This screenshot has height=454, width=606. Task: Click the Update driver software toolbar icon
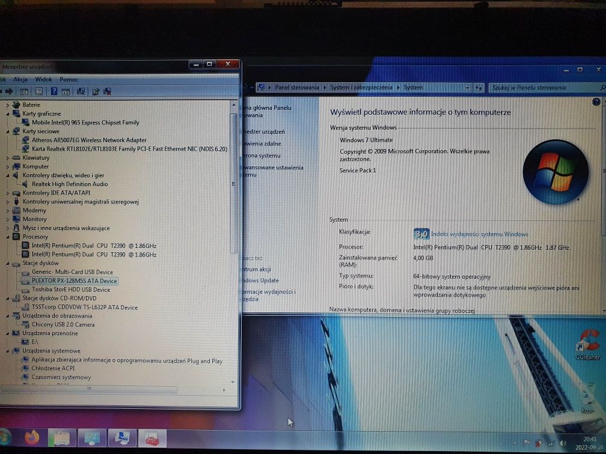[x=96, y=91]
